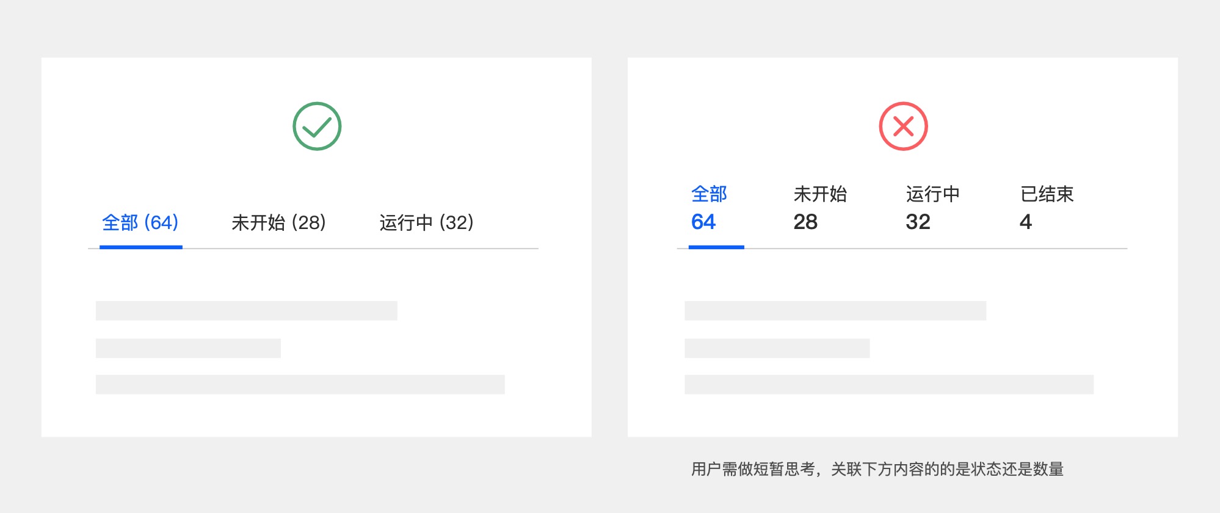The image size is (1220, 513).
Task: Click the 运行中 label showing 32
Action: coord(932,194)
